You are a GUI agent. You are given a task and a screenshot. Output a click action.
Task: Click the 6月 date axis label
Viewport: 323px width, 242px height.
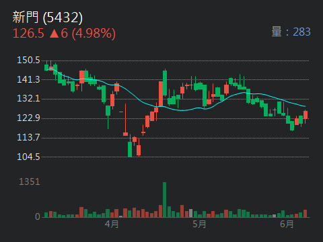pyautogui.click(x=287, y=224)
